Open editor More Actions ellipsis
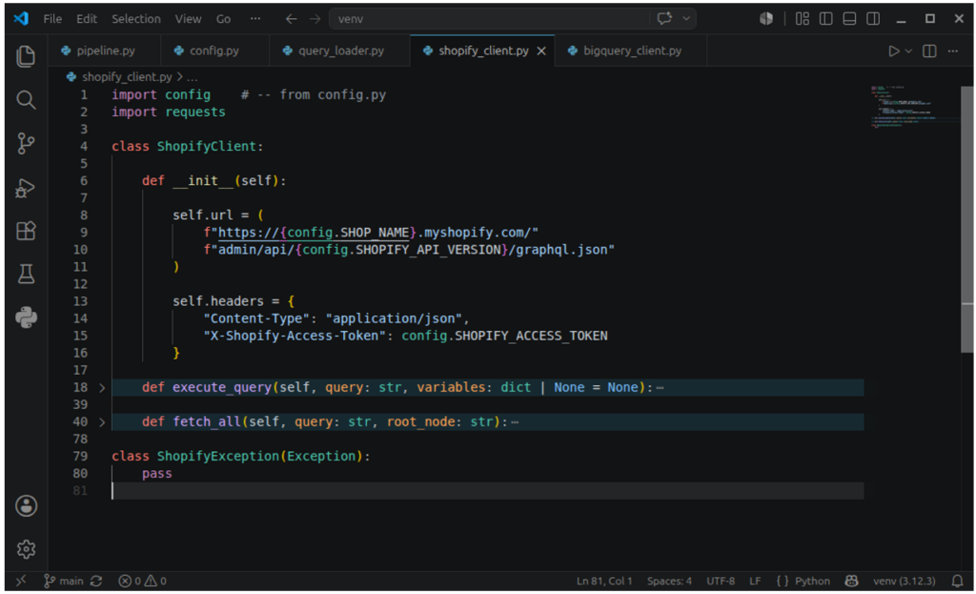Image resolution: width=976 pixels, height=594 pixels. [x=953, y=51]
